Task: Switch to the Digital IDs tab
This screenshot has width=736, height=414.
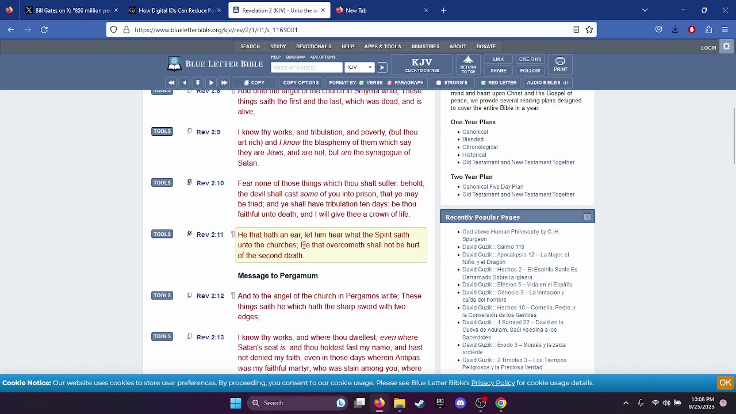Action: [175, 10]
